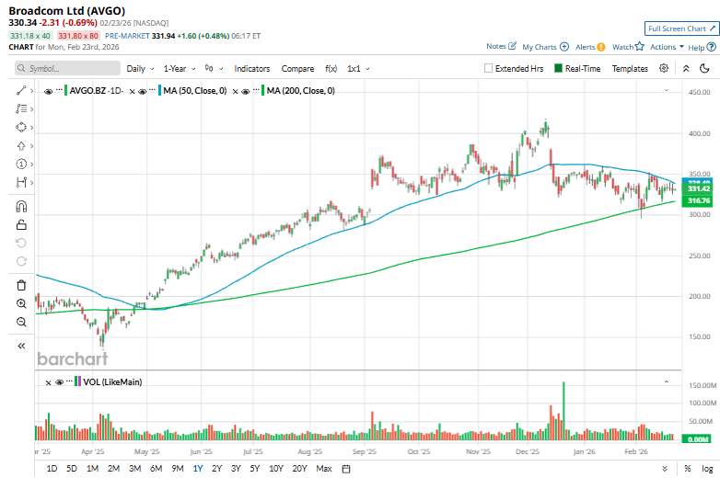The height and width of the screenshot is (478, 720).
Task: Open the Templates menu
Action: (630, 68)
